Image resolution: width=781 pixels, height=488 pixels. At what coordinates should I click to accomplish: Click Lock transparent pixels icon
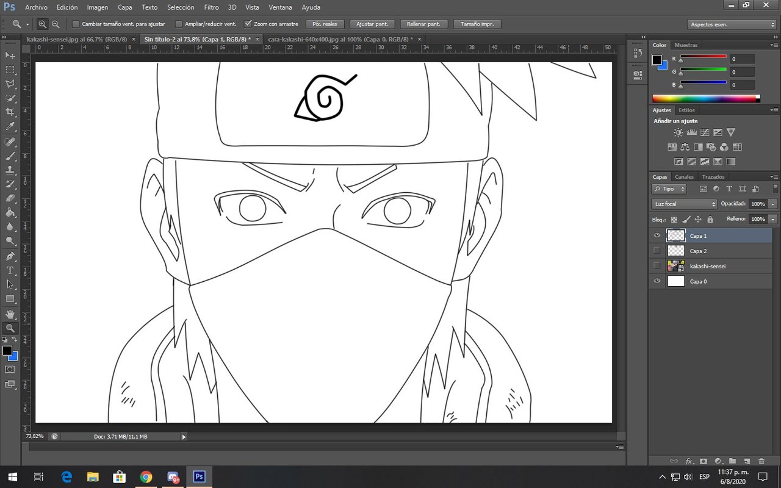[x=674, y=220]
